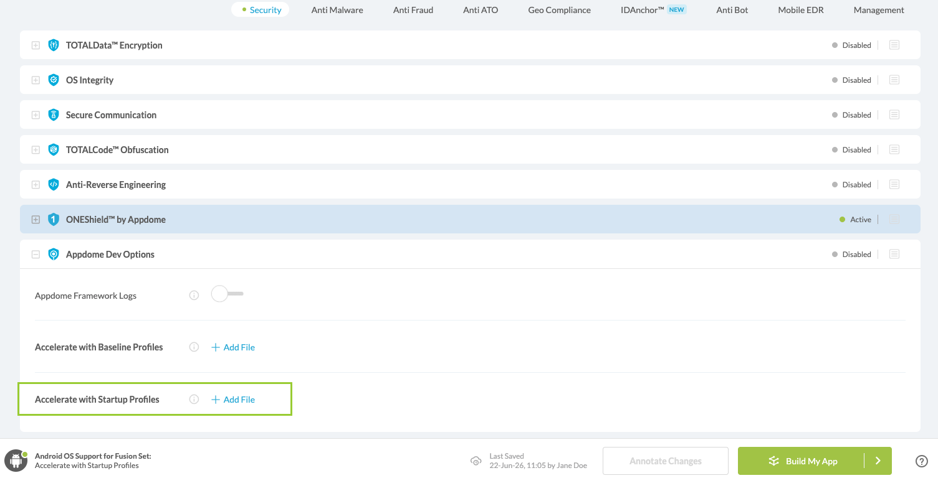Switch to the IDAnchor tab
The height and width of the screenshot is (478, 938).
(x=653, y=10)
